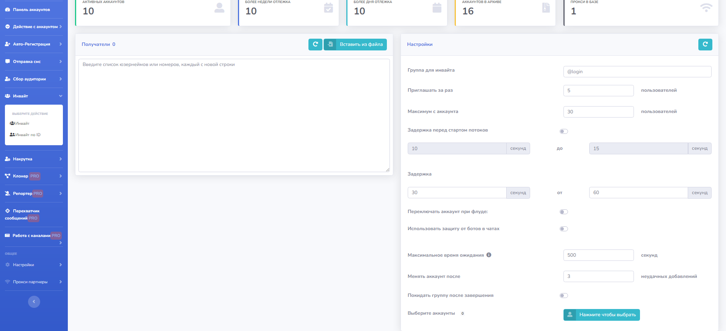Image resolution: width=726 pixels, height=331 pixels.
Task: Collapse the sidebar with the round arrow button
Action: pyautogui.click(x=34, y=302)
